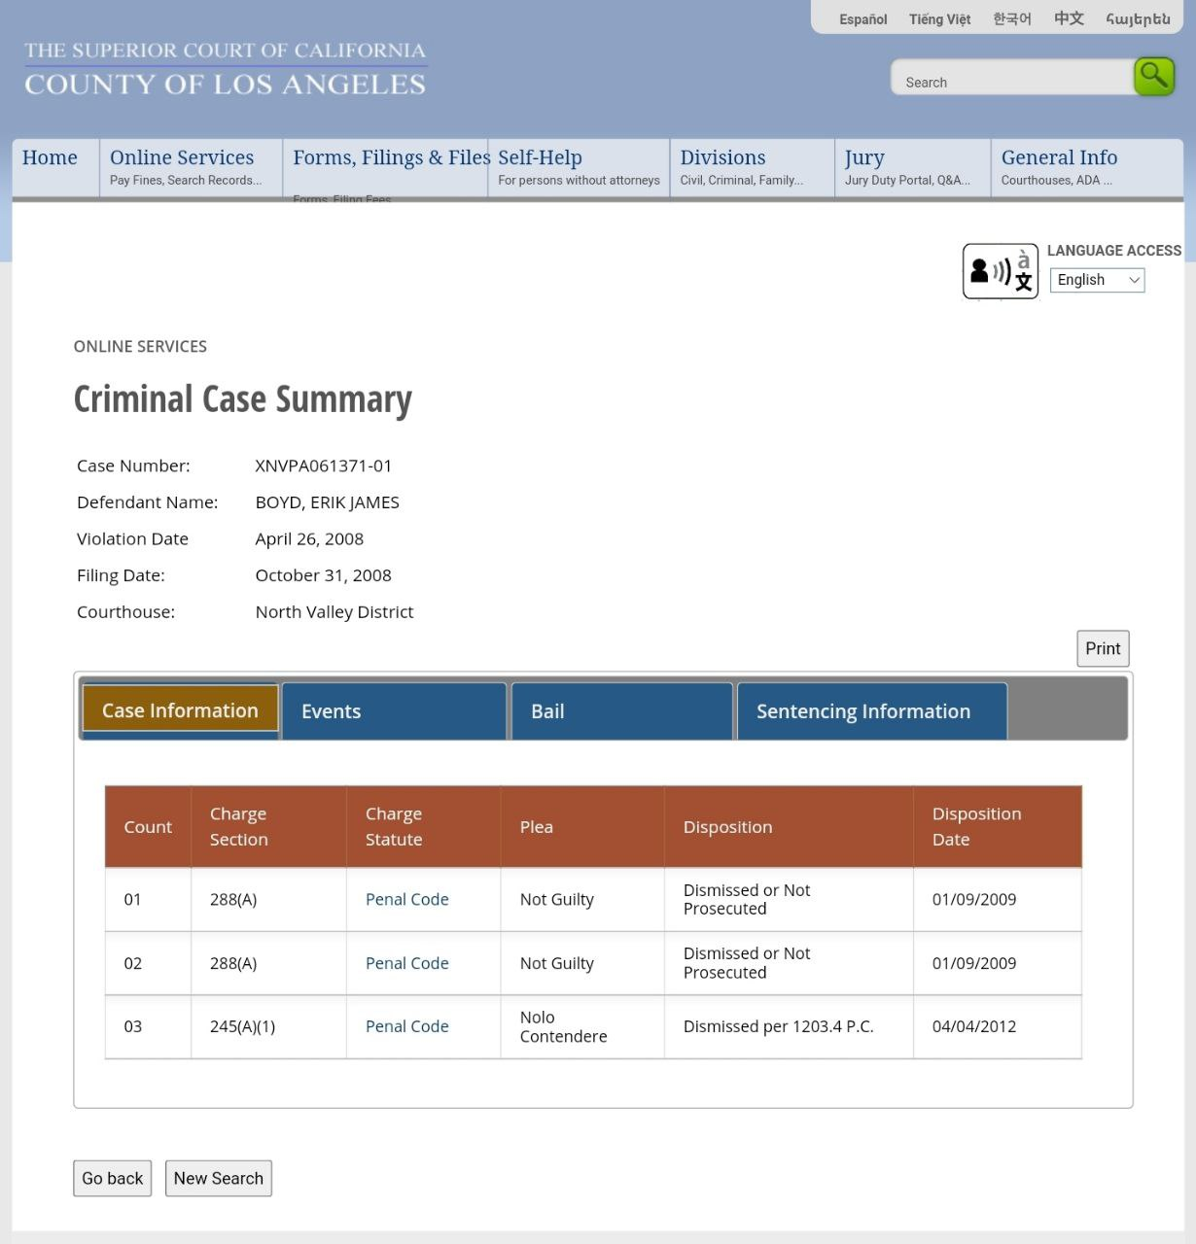Select violation date April 26, 2008
Viewport: 1196px width, 1244px height.
(x=309, y=539)
